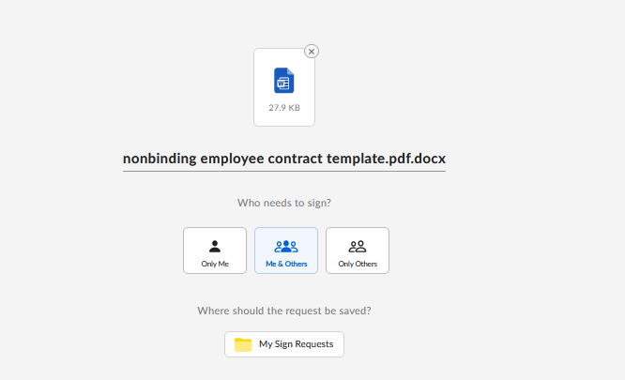Click the "Who needs to sign?" prompt text
The image size is (625, 380).
(284, 203)
